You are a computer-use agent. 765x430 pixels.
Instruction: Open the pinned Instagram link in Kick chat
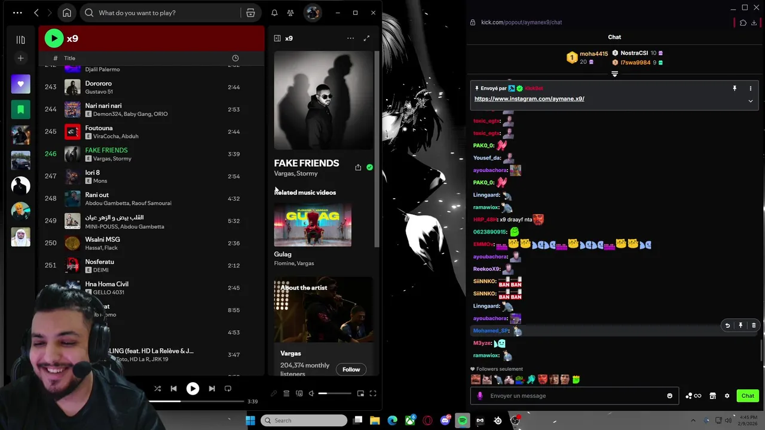(x=529, y=99)
